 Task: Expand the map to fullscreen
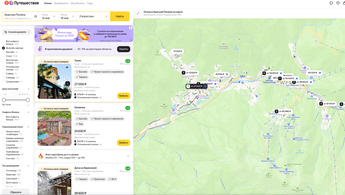(138, 13)
